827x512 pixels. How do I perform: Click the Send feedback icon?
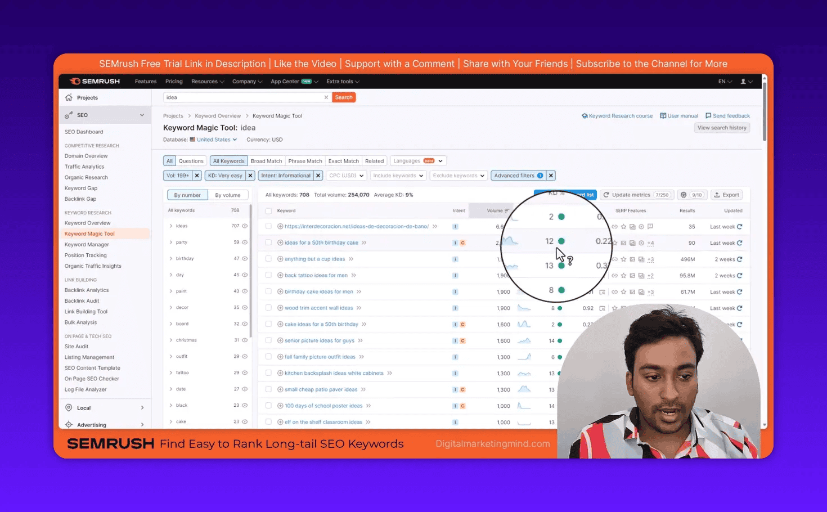click(707, 115)
